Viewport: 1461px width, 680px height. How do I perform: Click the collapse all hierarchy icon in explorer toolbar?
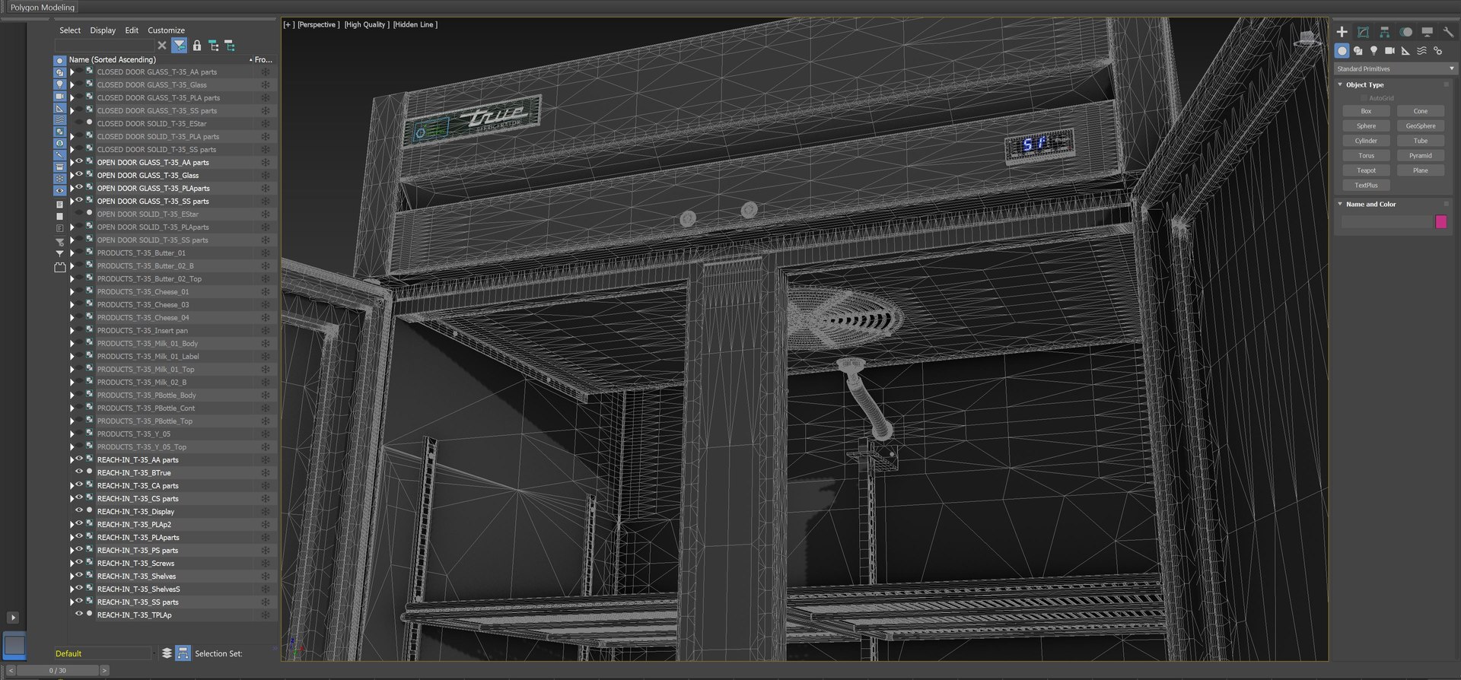point(230,46)
